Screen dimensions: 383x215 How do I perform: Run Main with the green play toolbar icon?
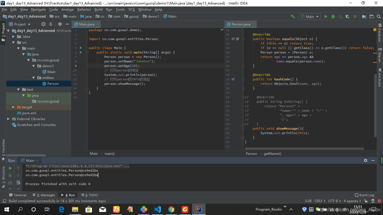tap(326, 17)
